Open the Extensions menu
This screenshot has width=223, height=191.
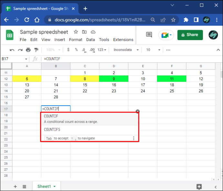click(123, 39)
